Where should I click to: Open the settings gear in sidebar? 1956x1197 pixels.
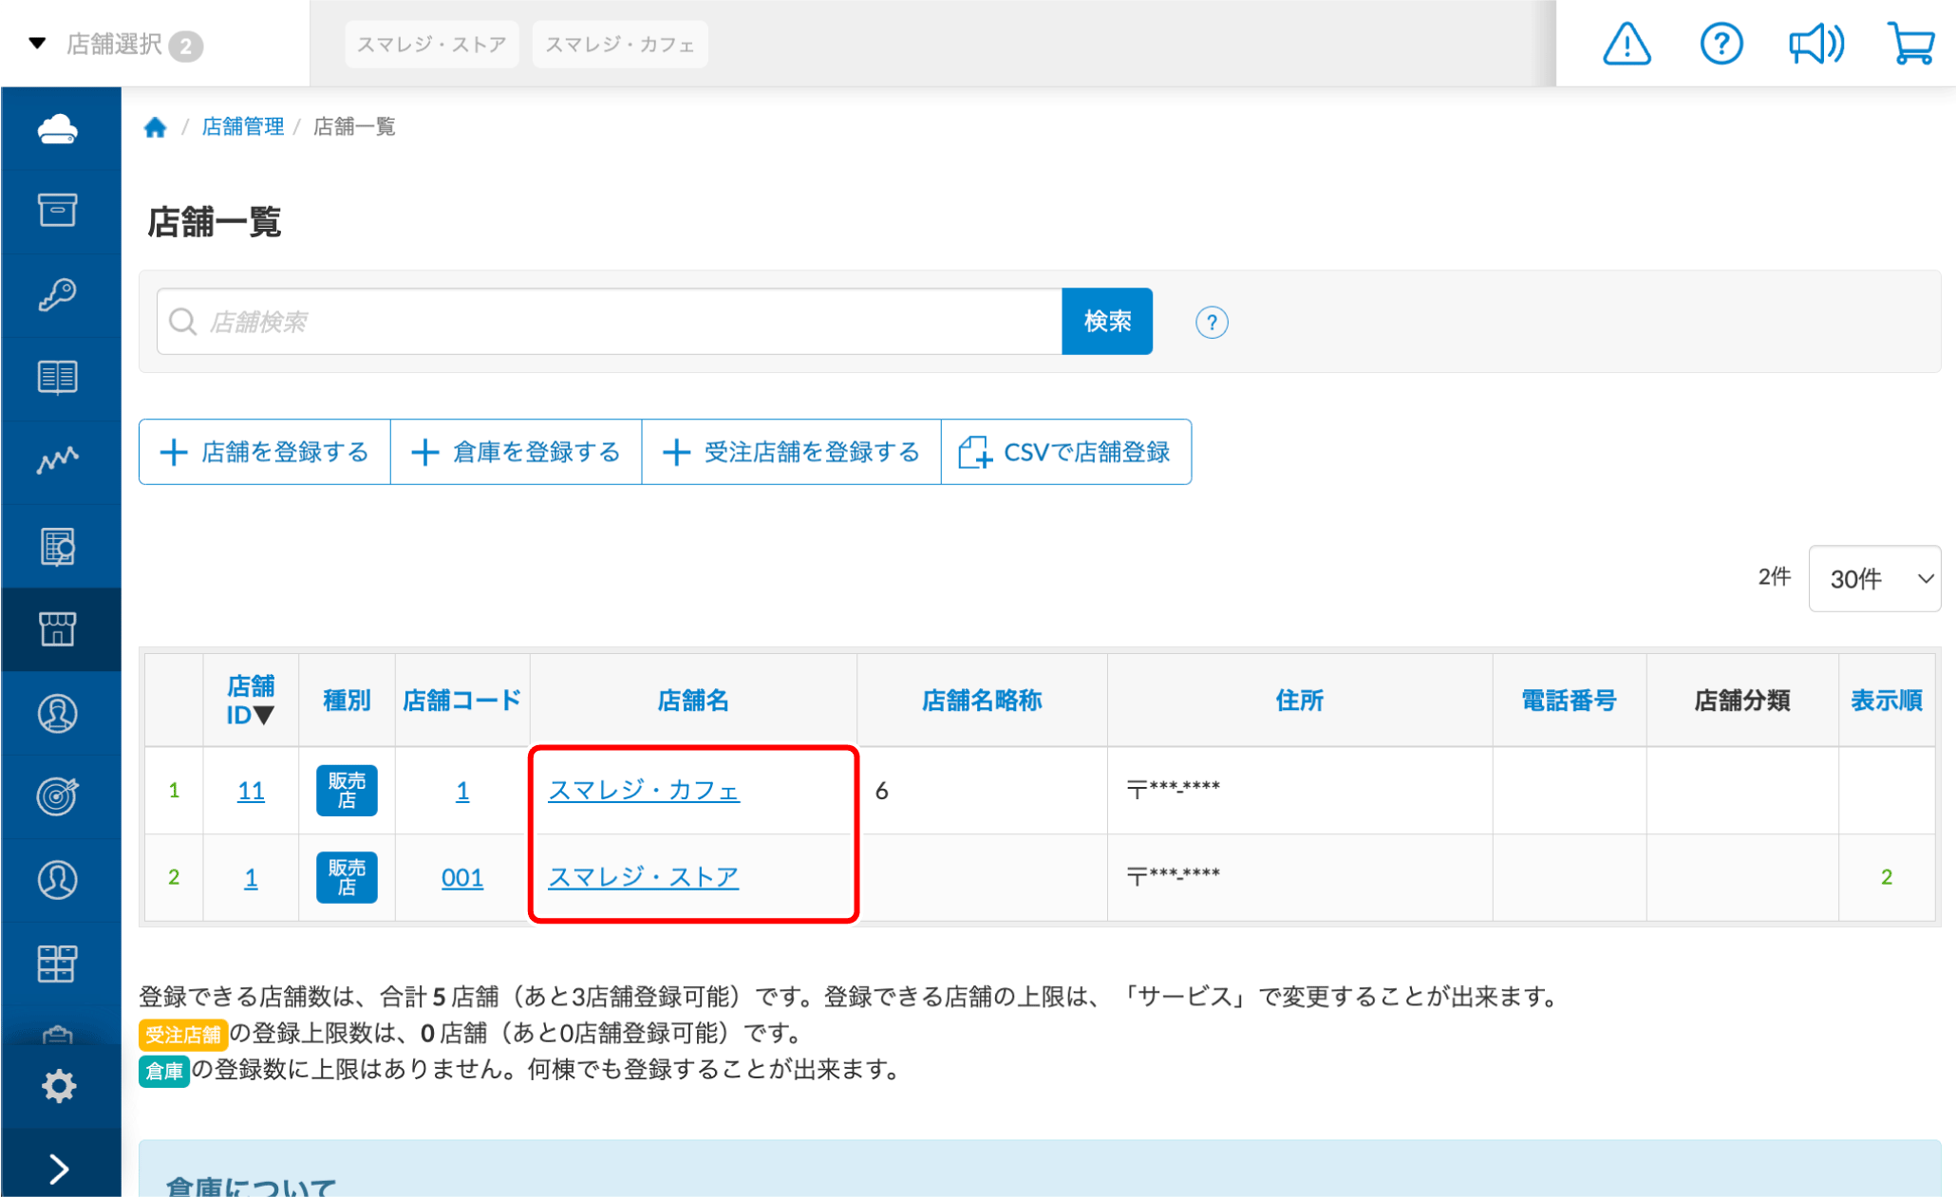[58, 1086]
